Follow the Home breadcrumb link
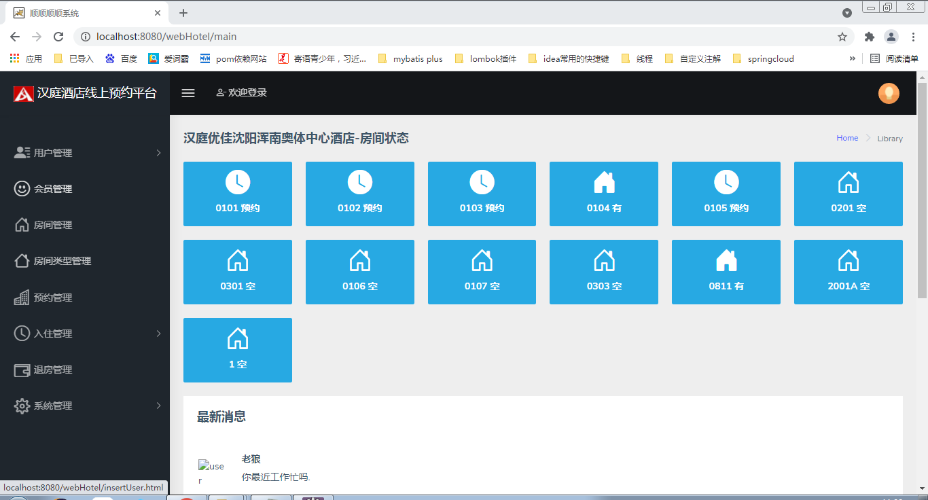The width and height of the screenshot is (928, 500). pyautogui.click(x=847, y=138)
